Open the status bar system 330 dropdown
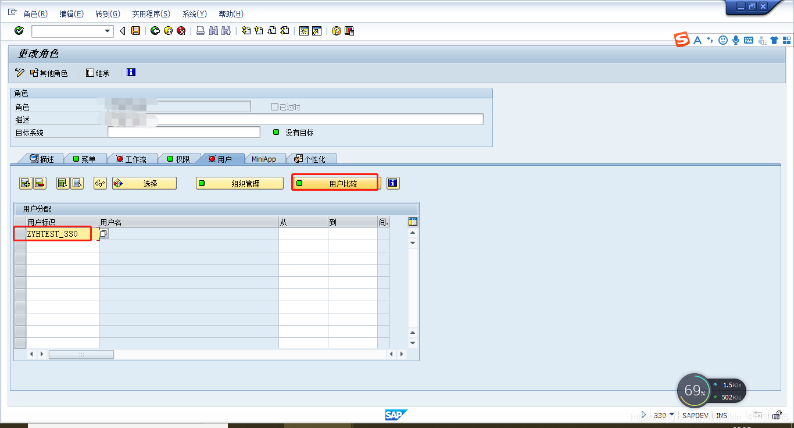Screen dimensions: 794x428 (672, 415)
